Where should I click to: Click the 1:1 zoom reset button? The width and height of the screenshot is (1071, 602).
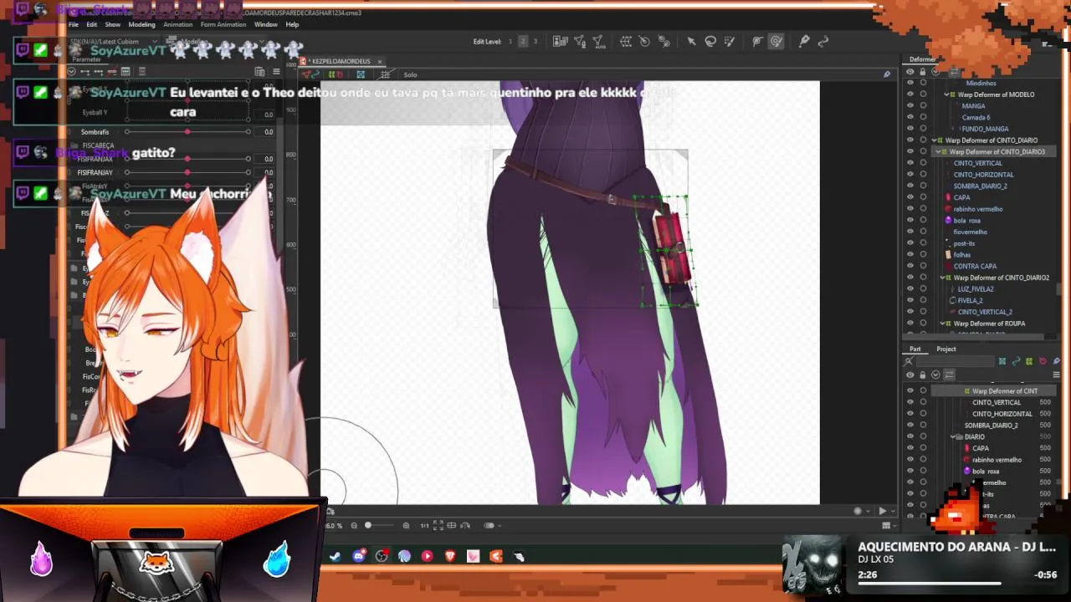pos(424,525)
